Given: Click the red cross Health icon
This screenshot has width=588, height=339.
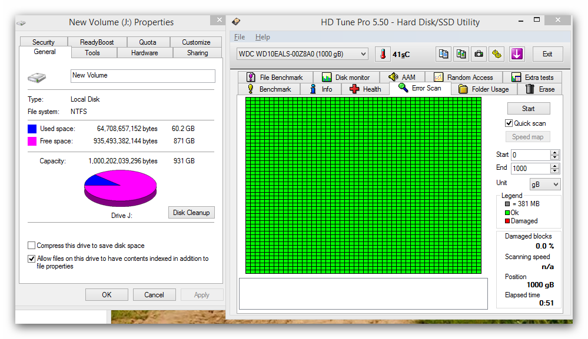Looking at the screenshot, I should [354, 89].
